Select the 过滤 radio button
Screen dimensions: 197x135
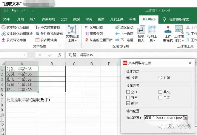[x=161, y=78]
